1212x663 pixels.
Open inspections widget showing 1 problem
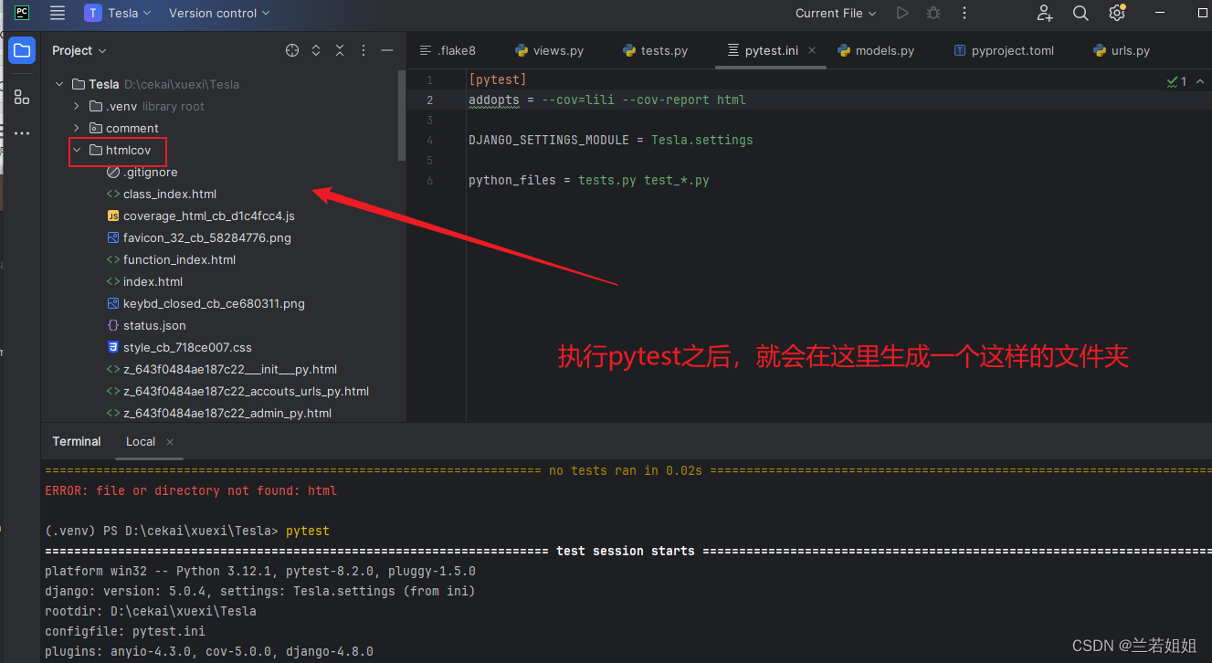click(x=1176, y=81)
